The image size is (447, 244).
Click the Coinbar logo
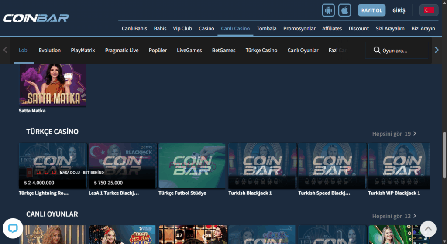pos(36,18)
